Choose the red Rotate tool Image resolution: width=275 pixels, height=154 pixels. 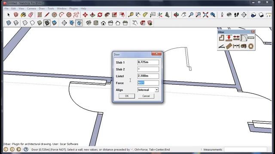click(100, 15)
